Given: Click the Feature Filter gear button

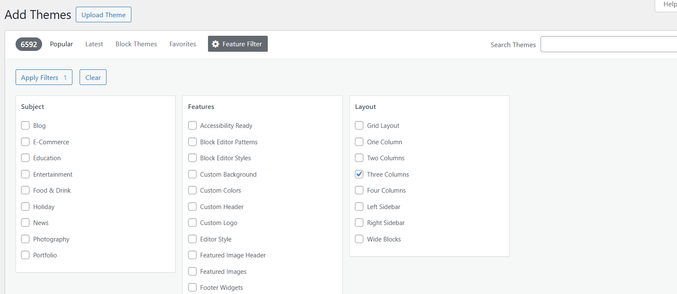Looking at the screenshot, I should (x=237, y=44).
